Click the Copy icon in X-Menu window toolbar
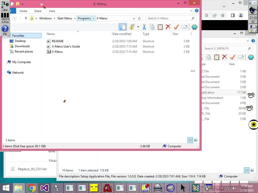The image size is (258, 193). pyautogui.click(x=152, y=27)
